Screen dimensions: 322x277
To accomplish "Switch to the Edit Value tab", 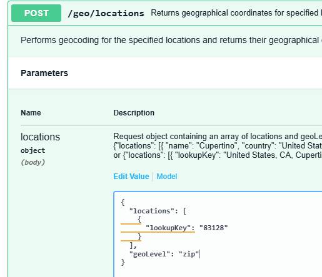I will tap(131, 177).
